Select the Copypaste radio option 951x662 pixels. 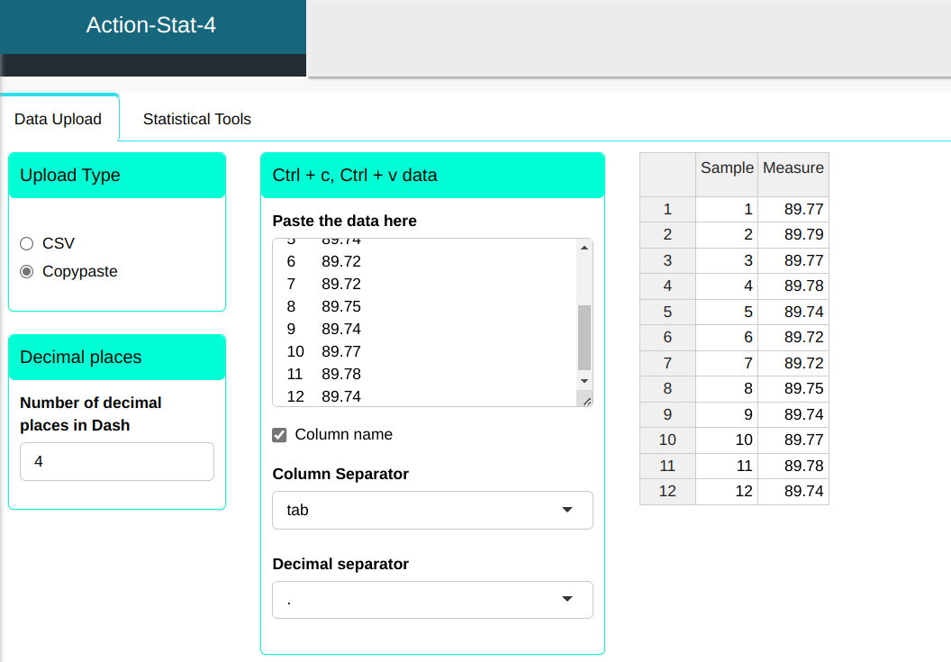[27, 271]
